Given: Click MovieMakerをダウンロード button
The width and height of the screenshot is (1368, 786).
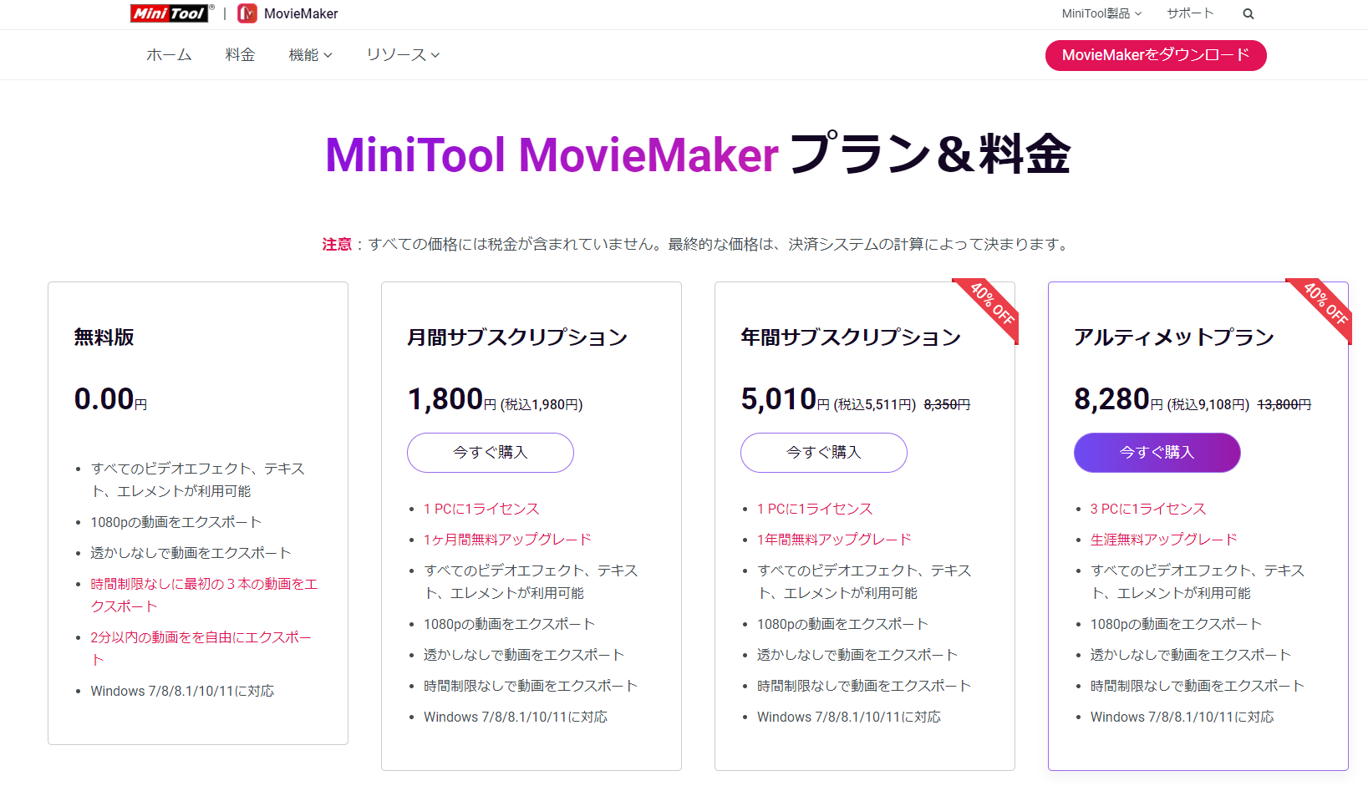Looking at the screenshot, I should (x=1156, y=55).
